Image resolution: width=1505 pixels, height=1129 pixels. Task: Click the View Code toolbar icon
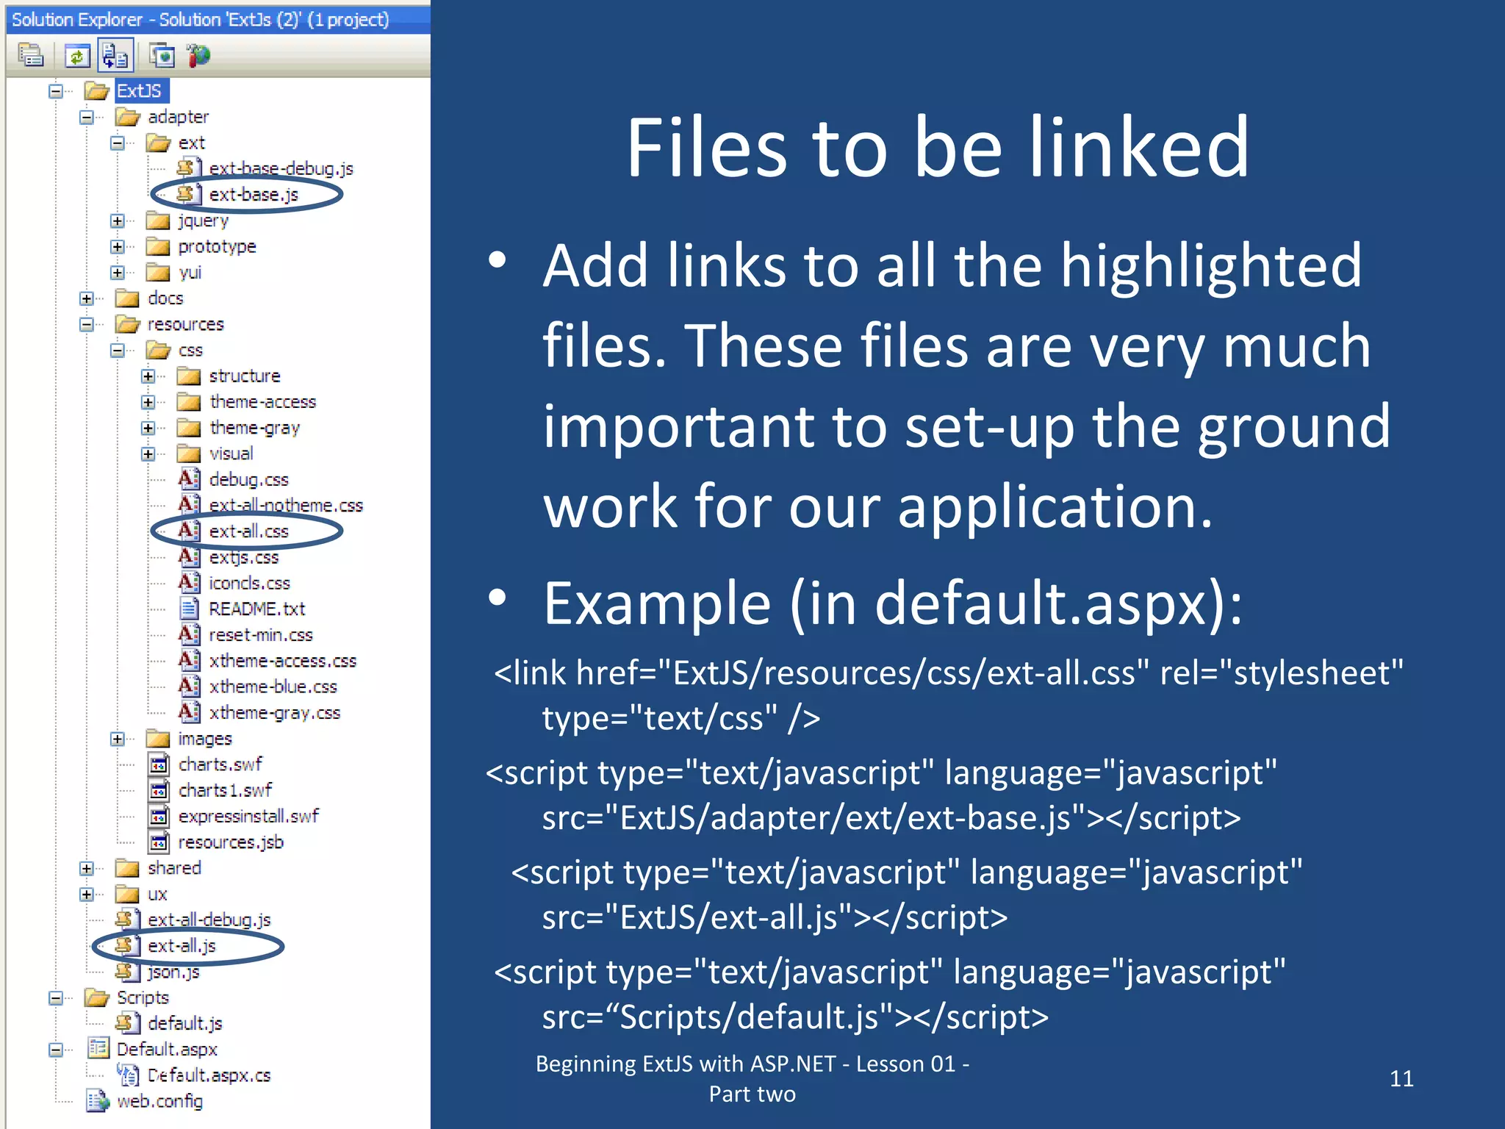click(x=162, y=55)
